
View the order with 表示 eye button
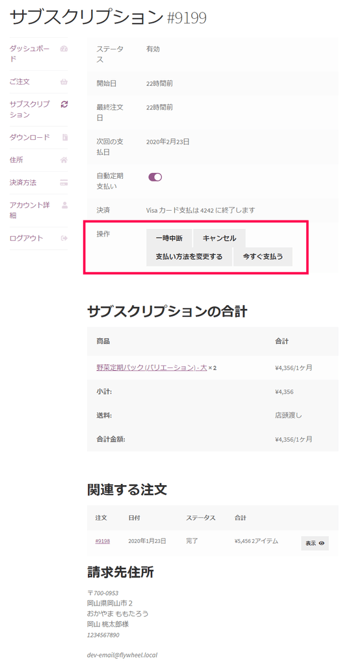(315, 543)
